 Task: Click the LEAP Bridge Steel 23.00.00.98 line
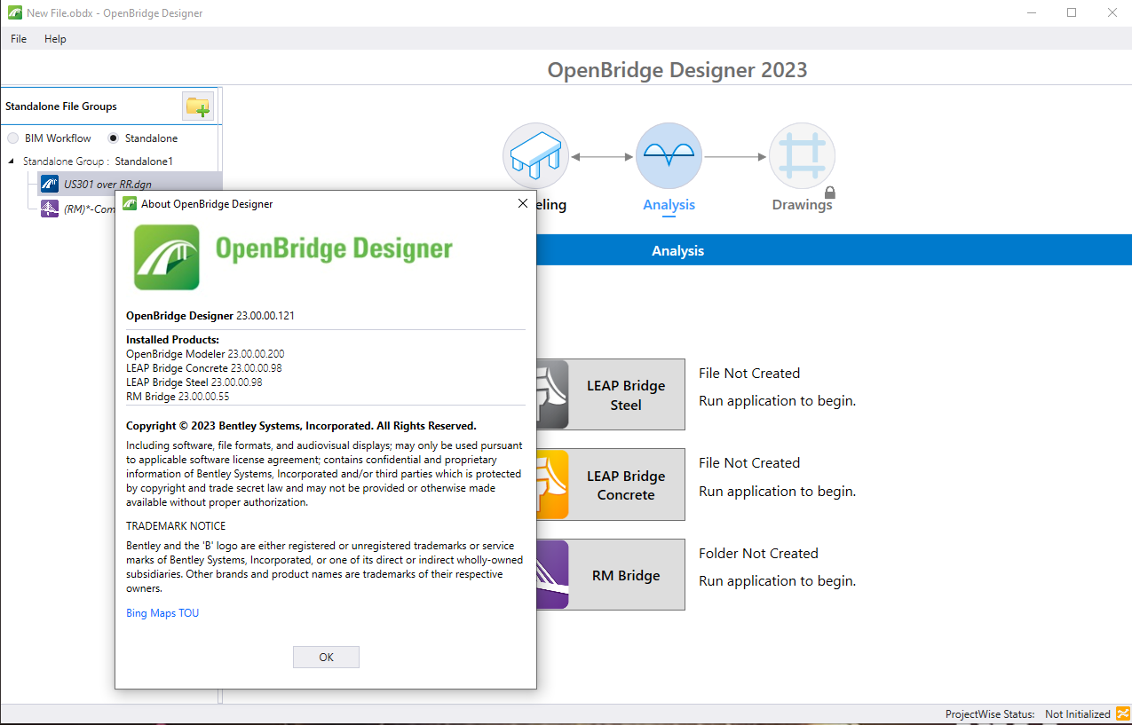194,382
